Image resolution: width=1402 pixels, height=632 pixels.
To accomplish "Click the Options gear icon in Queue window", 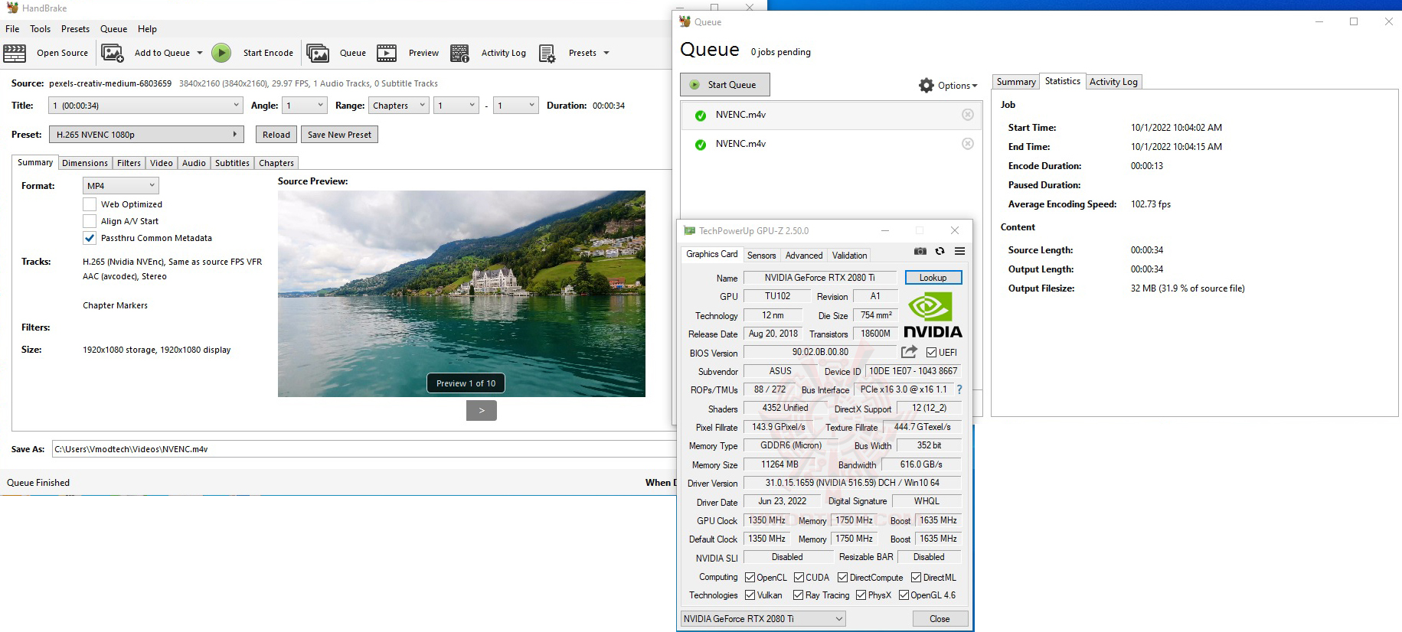I will pyautogui.click(x=926, y=85).
